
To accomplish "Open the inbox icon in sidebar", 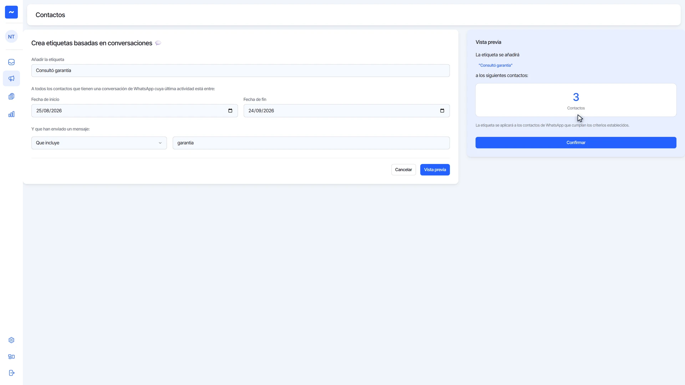I will (x=11, y=62).
